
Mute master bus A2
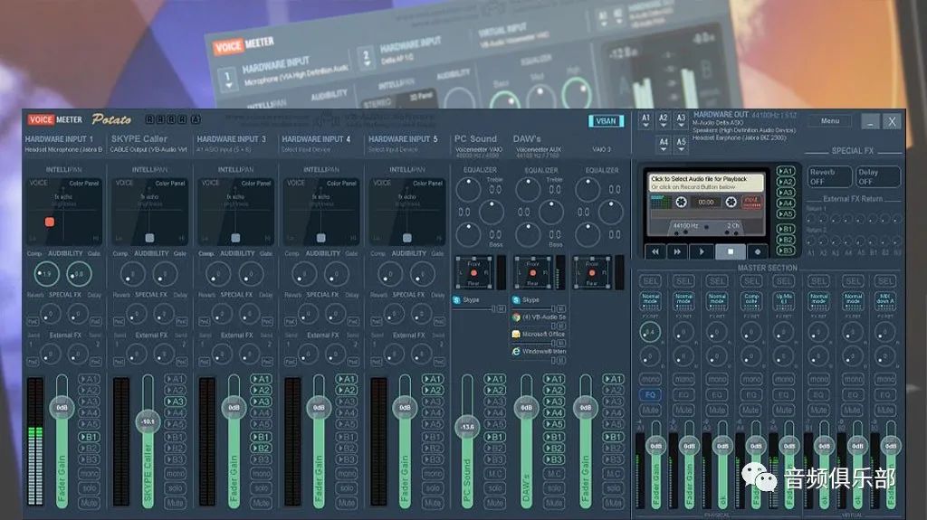[x=684, y=410]
